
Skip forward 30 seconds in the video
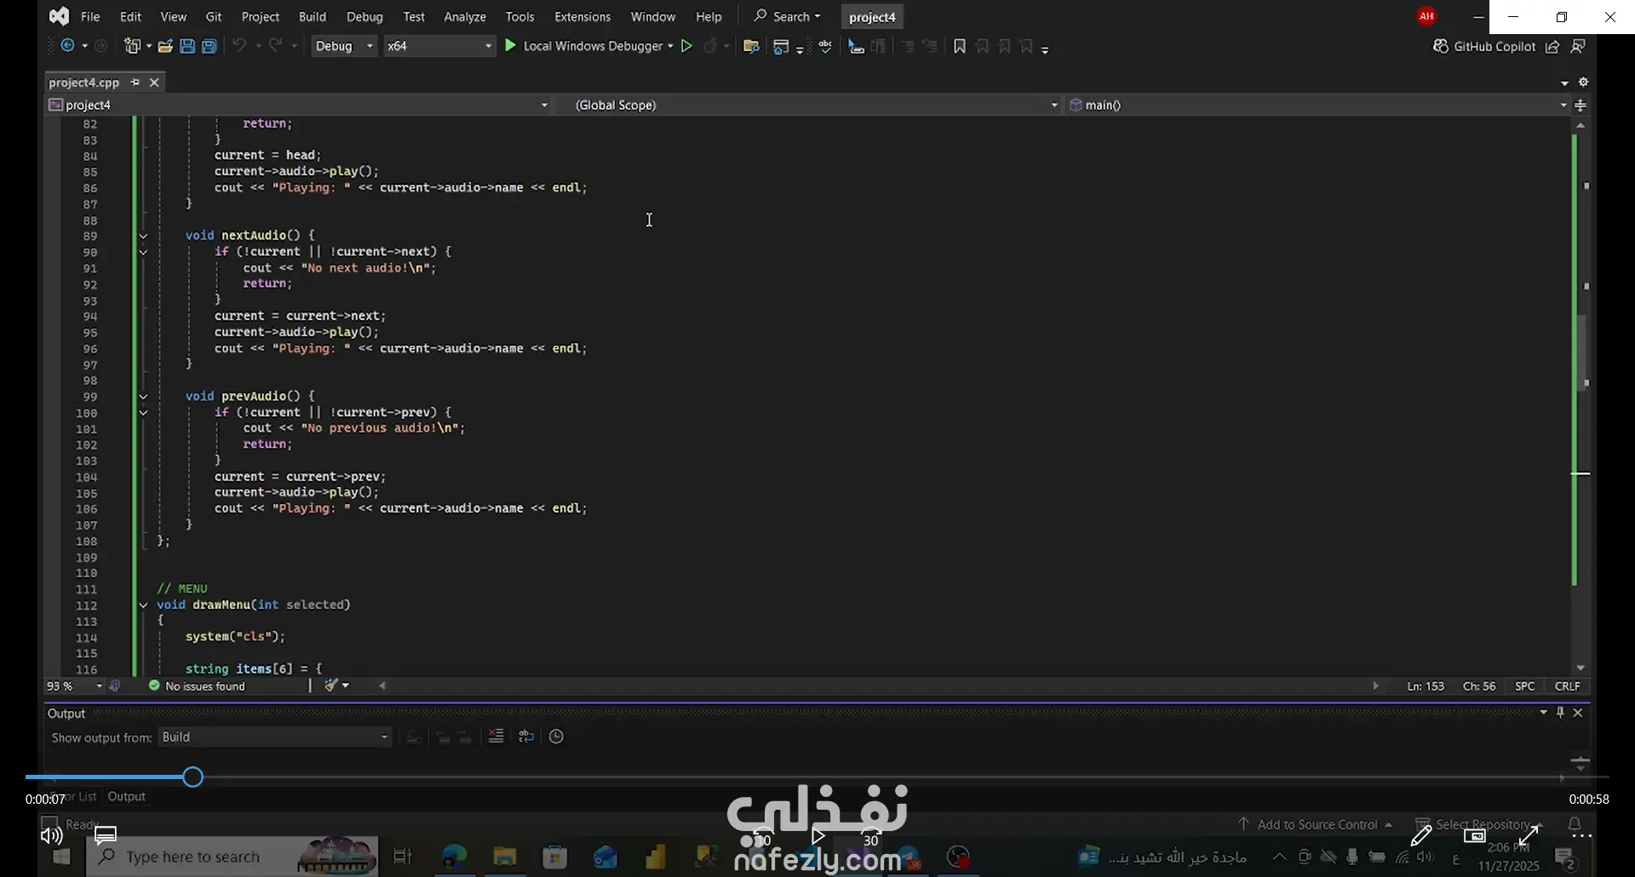coord(871,838)
